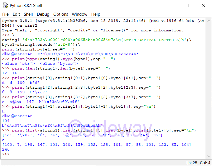The width and height of the screenshot is (212, 166).
Task: Click the output line '104'
Action: (x=6, y=121)
